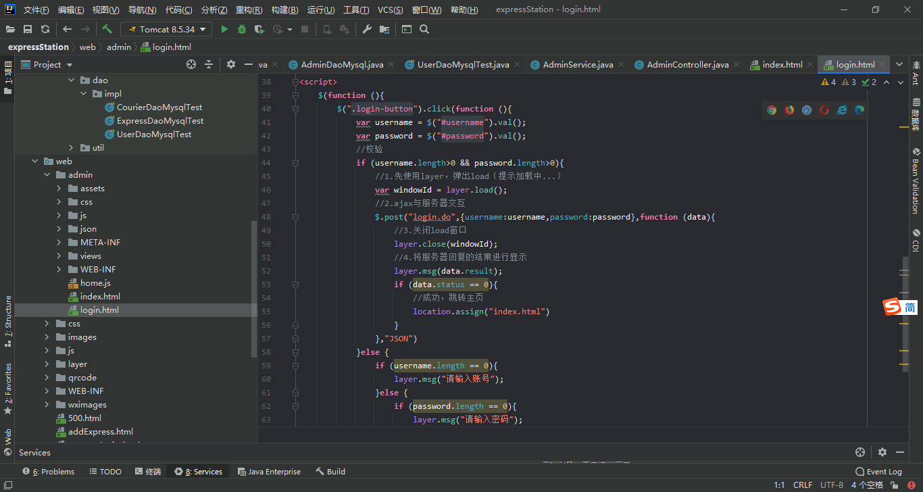
Task: Open Project panel gear options
Action: click(x=231, y=64)
